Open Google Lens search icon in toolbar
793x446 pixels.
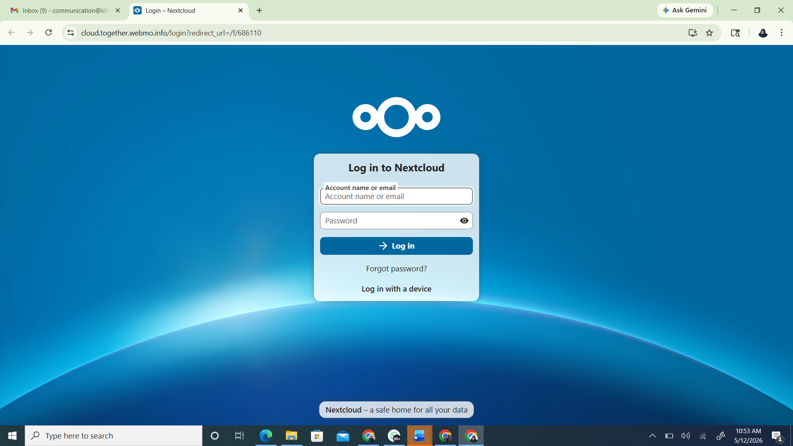(735, 33)
